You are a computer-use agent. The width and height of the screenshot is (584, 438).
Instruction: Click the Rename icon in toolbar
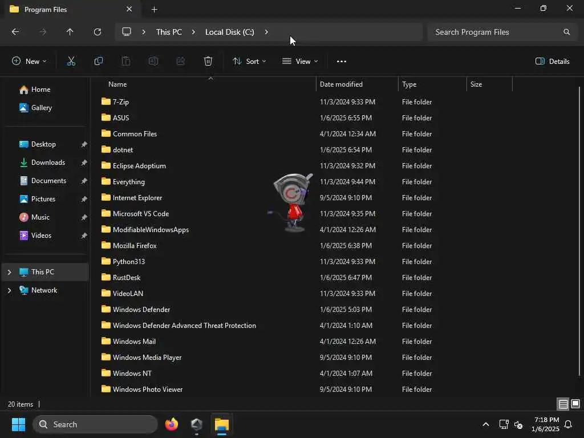pyautogui.click(x=153, y=62)
